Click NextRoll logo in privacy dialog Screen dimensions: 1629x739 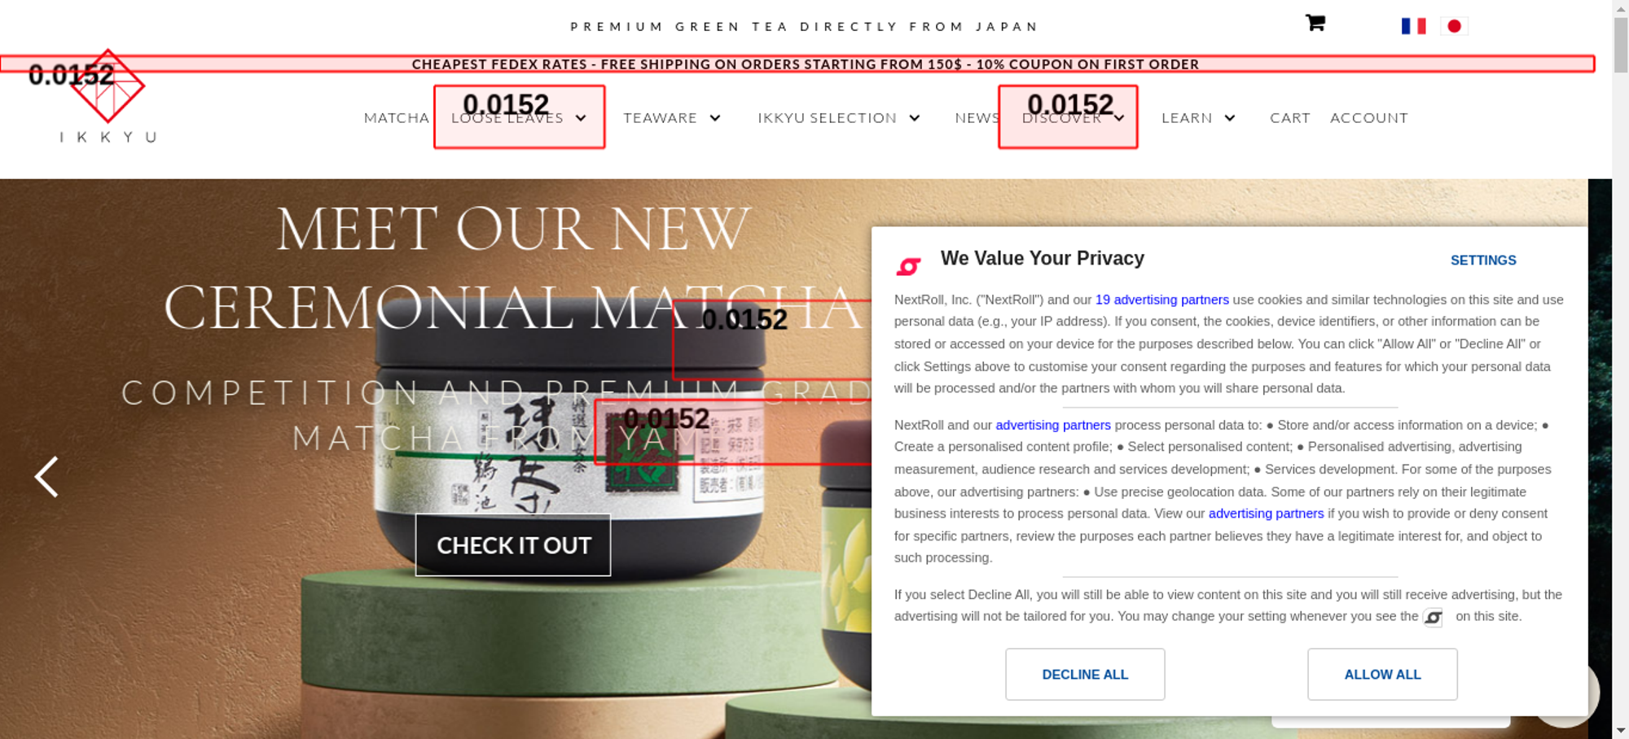908,266
